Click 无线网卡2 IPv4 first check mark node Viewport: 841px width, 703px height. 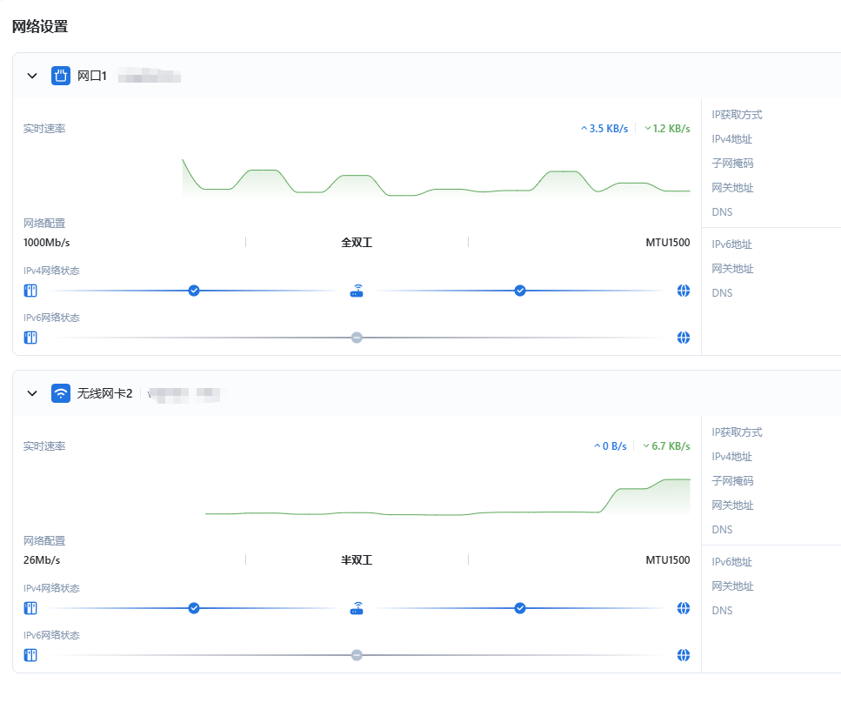coord(194,608)
